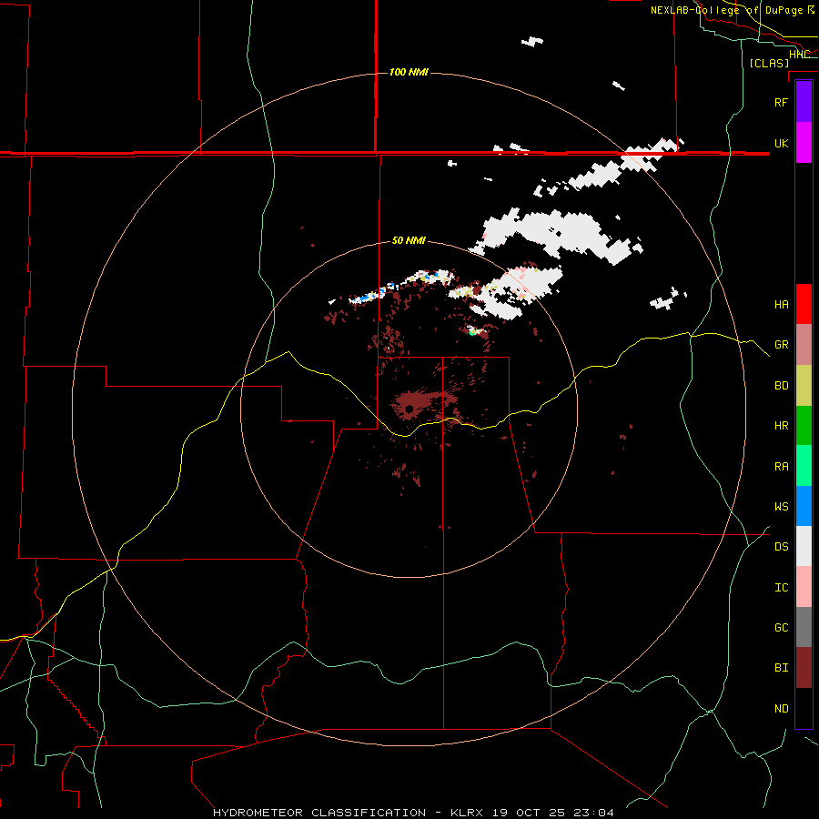The width and height of the screenshot is (819, 819).
Task: Click the IC legend label
Action: (781, 588)
